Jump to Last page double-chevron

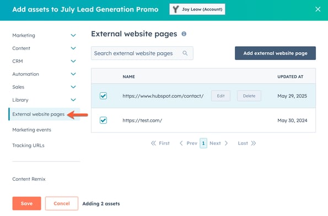coord(254,143)
